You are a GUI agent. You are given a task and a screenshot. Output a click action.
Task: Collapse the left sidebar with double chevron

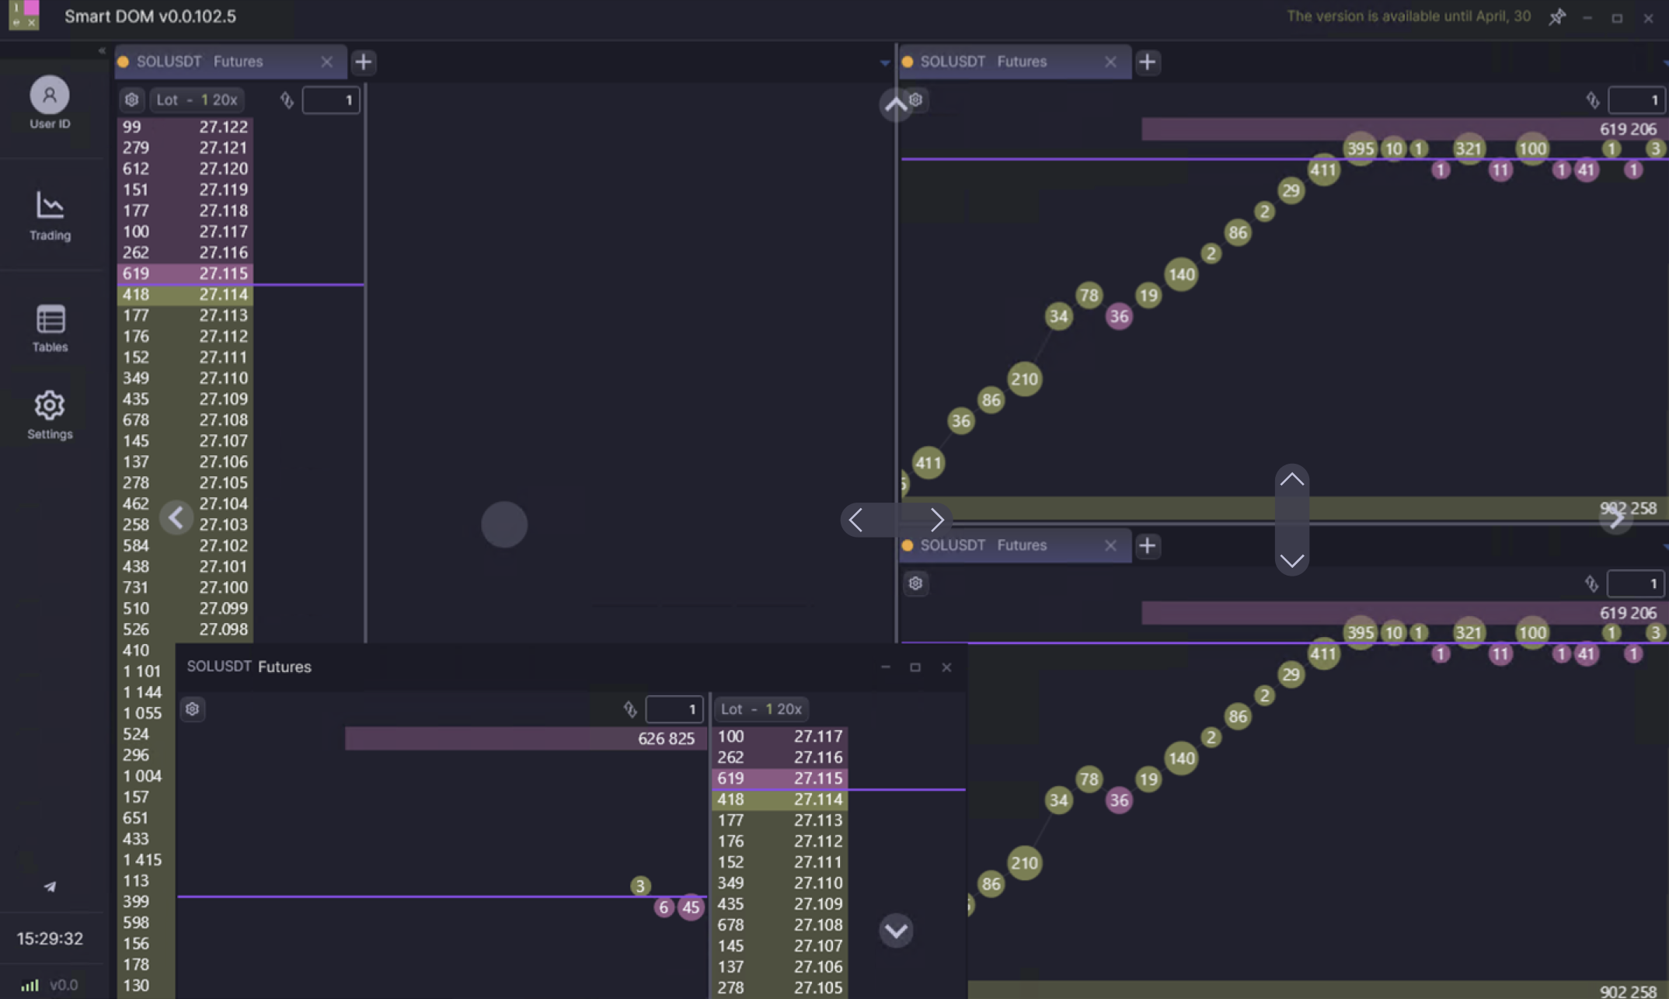102,50
